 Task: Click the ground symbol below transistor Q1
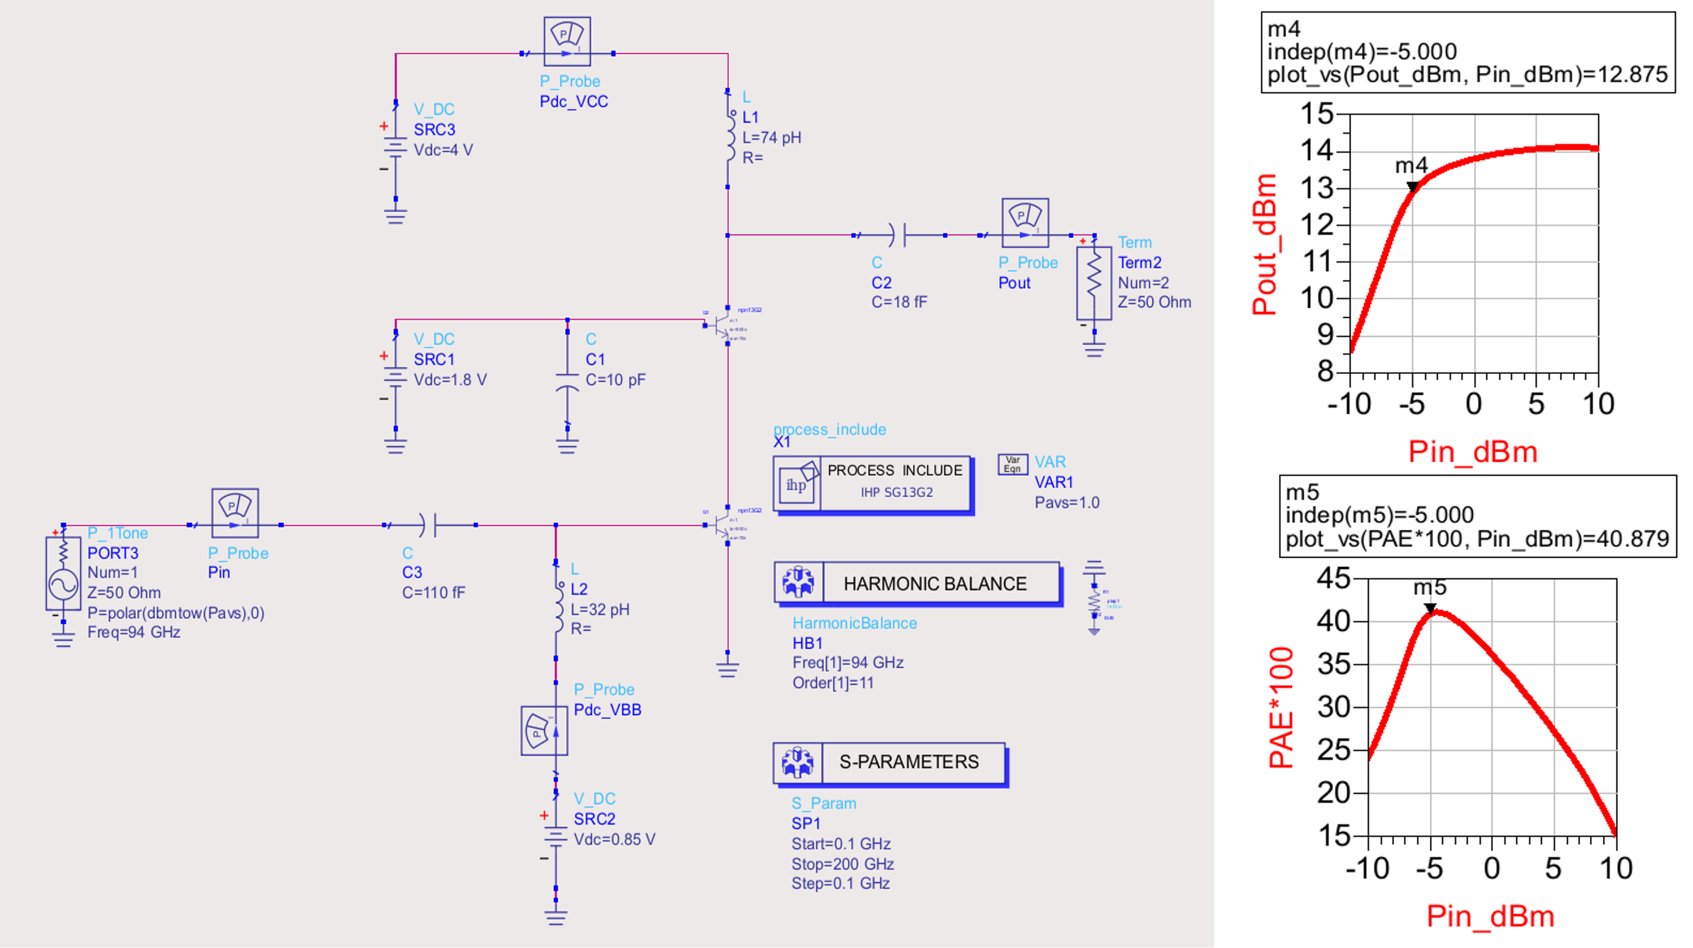[x=728, y=669]
